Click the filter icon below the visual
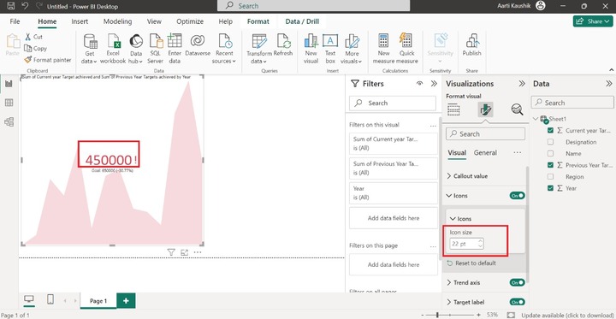The height and width of the screenshot is (319, 616). (x=171, y=252)
